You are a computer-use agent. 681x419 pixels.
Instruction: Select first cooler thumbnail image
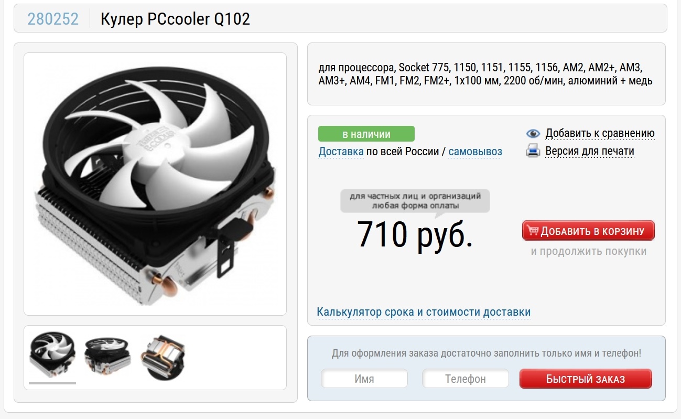pos(52,355)
